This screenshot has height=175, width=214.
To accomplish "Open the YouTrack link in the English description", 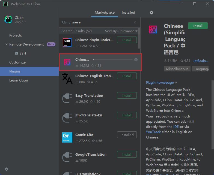I will click(x=153, y=132).
